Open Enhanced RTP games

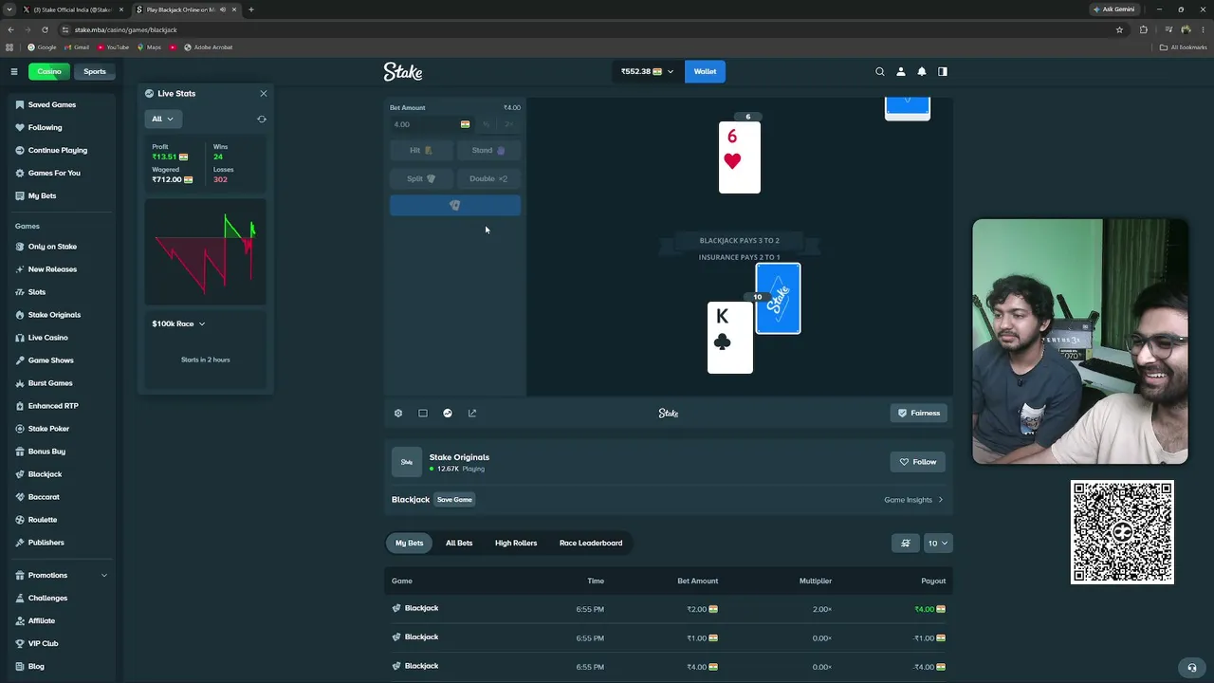59,406
